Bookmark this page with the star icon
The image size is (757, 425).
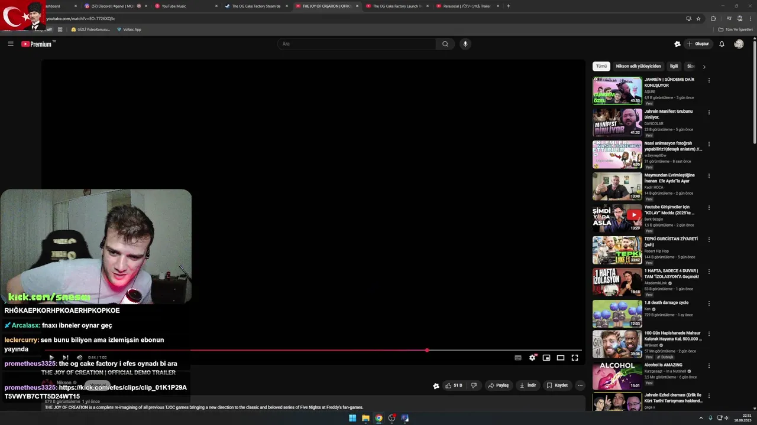(698, 18)
